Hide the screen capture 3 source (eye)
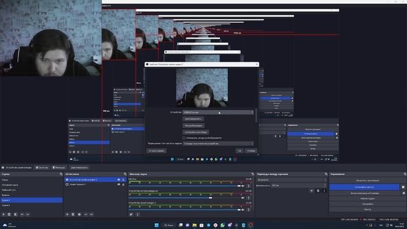This screenshot has height=229, width=407. pos(119,184)
